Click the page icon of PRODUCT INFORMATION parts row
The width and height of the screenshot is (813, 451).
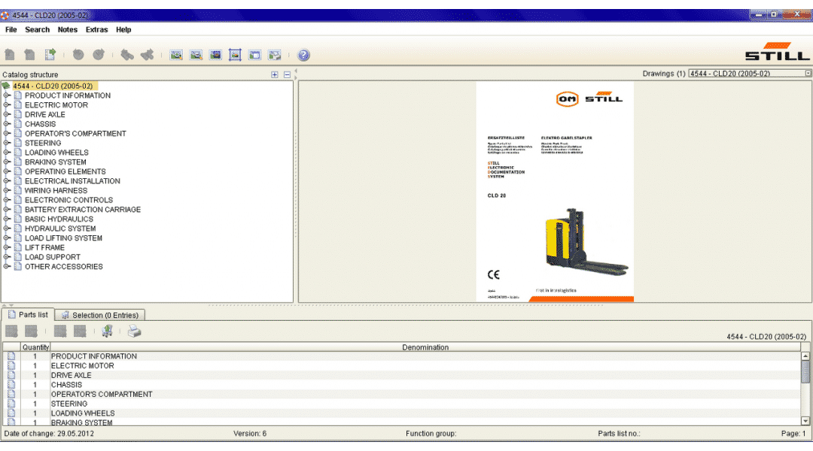(11, 356)
